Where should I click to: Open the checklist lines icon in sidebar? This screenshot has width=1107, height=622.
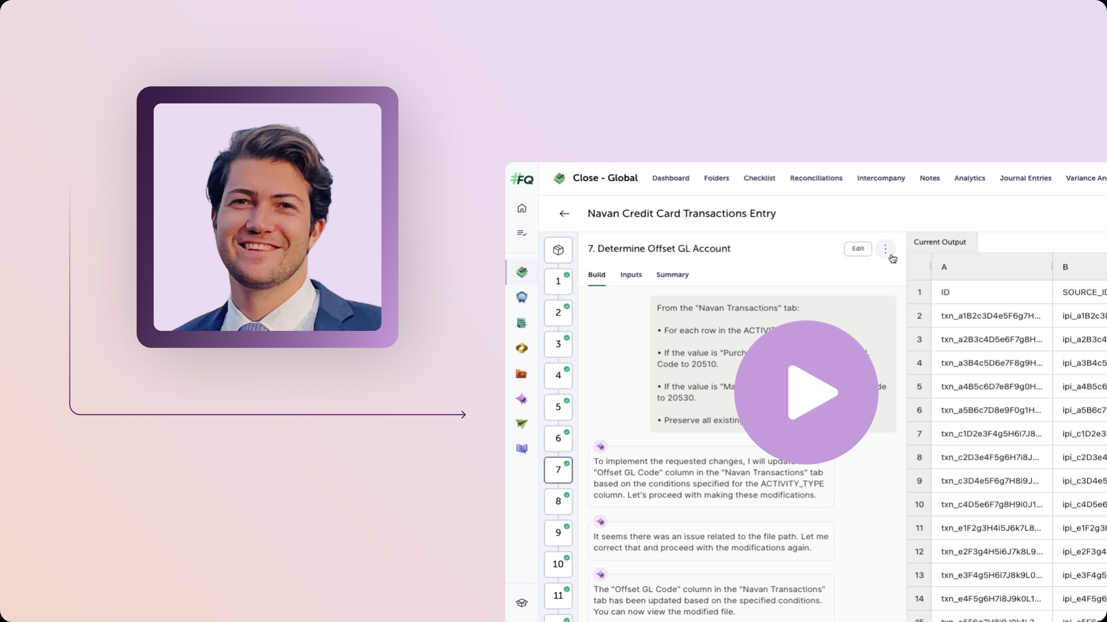[x=522, y=233]
